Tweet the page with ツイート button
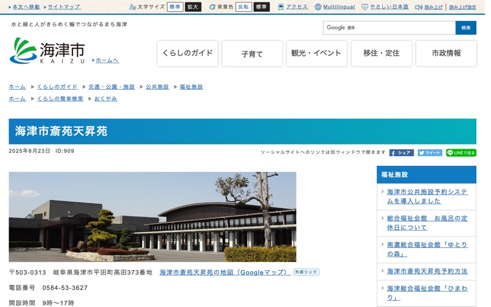This screenshot has height=307, width=491. (430, 152)
